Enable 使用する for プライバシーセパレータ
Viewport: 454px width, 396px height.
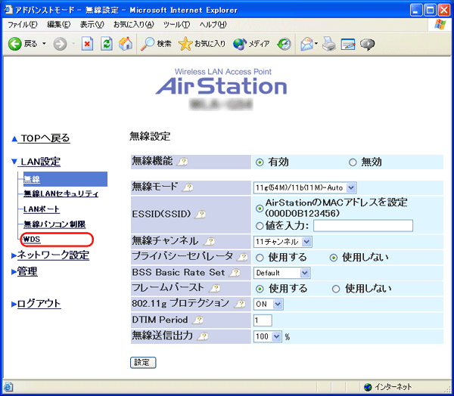tap(260, 257)
